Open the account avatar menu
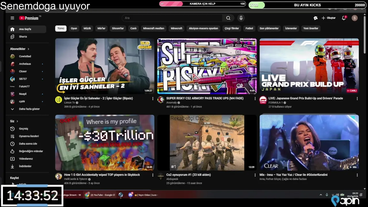 (355, 18)
